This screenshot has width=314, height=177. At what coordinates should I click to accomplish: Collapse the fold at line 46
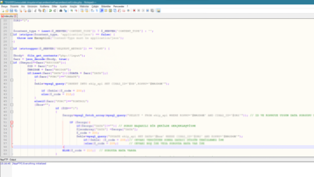[12, 105]
